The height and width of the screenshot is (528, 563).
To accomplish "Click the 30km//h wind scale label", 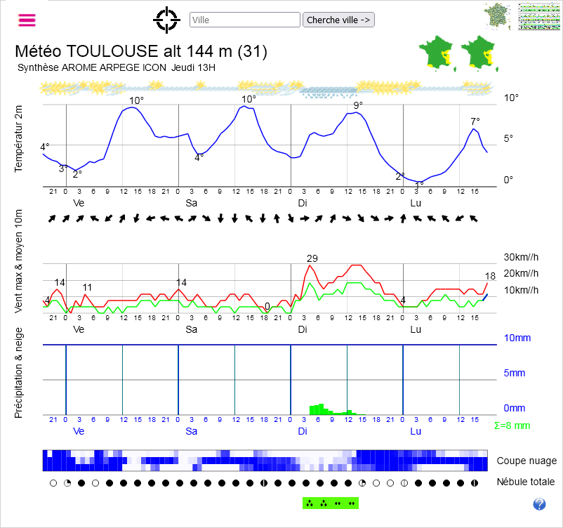I will coord(521,257).
